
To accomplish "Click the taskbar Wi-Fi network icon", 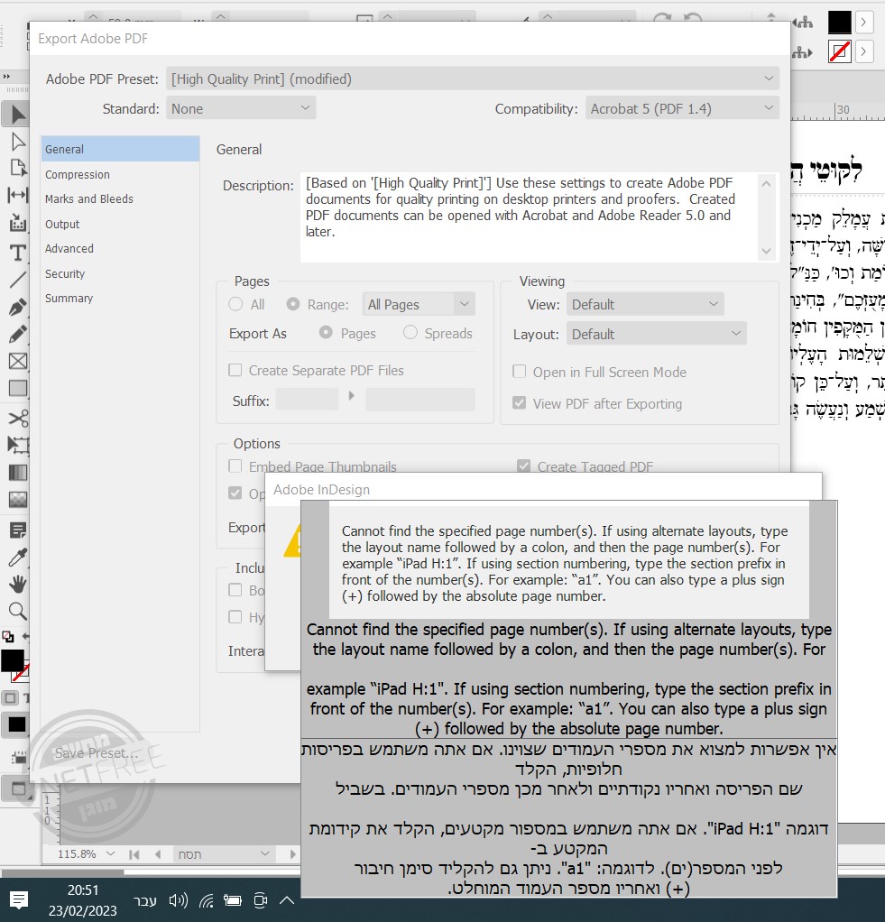I will tap(207, 900).
